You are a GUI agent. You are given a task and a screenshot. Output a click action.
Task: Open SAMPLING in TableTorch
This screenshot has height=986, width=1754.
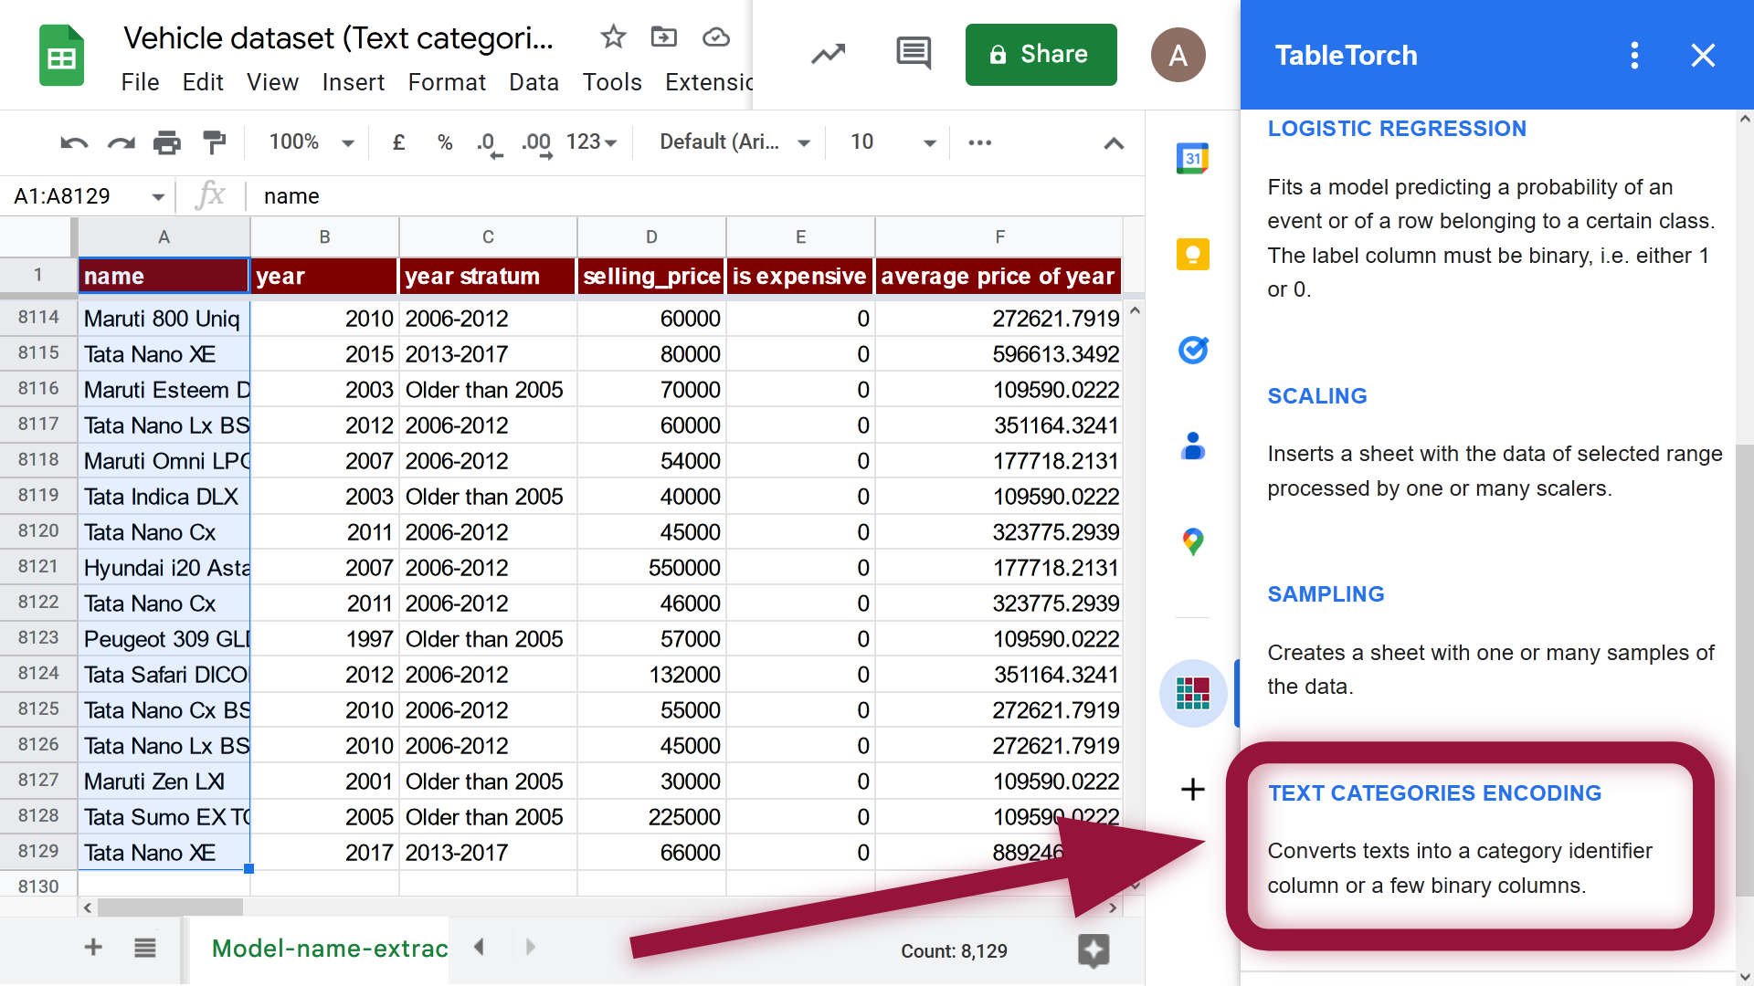(1326, 594)
